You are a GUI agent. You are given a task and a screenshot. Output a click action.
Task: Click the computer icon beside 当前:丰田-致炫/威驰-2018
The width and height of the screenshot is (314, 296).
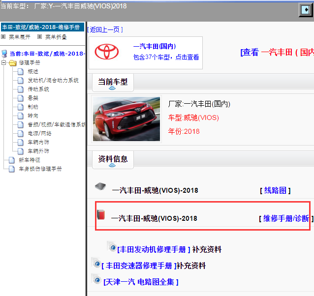click(x=4, y=54)
